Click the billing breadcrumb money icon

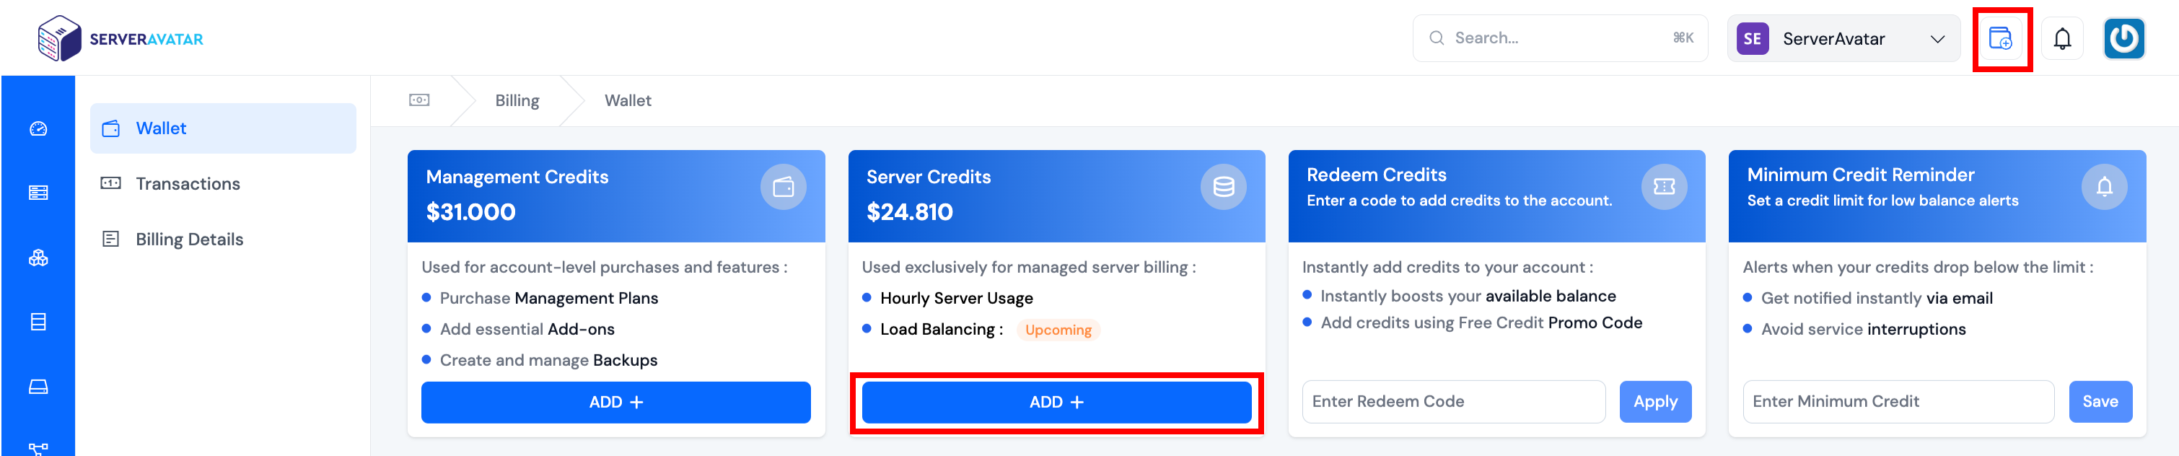[x=419, y=100]
